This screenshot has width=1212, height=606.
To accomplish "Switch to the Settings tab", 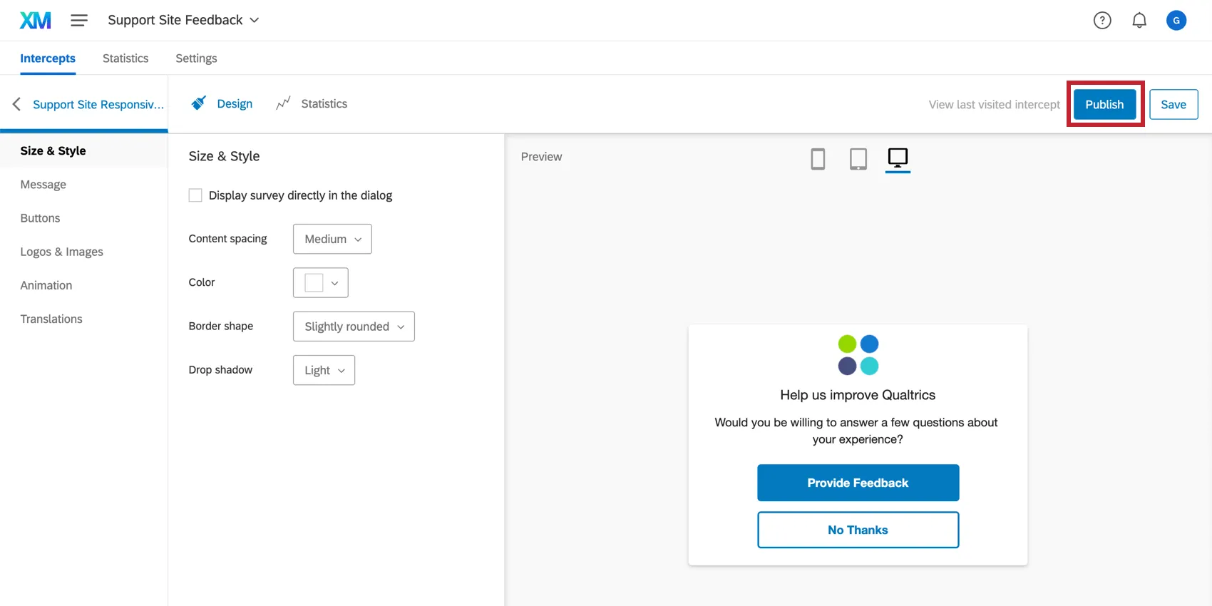I will click(196, 58).
